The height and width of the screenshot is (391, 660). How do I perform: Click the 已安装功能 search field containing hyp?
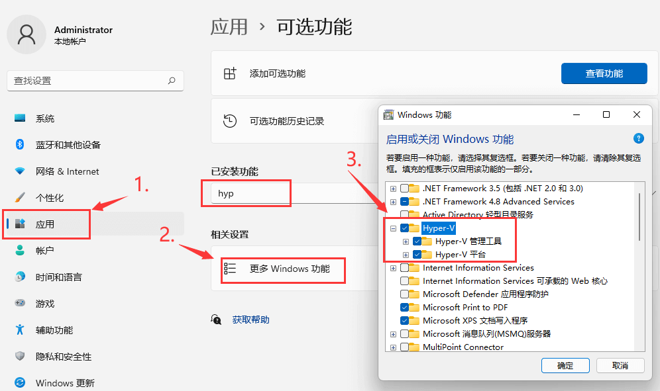pyautogui.click(x=246, y=194)
